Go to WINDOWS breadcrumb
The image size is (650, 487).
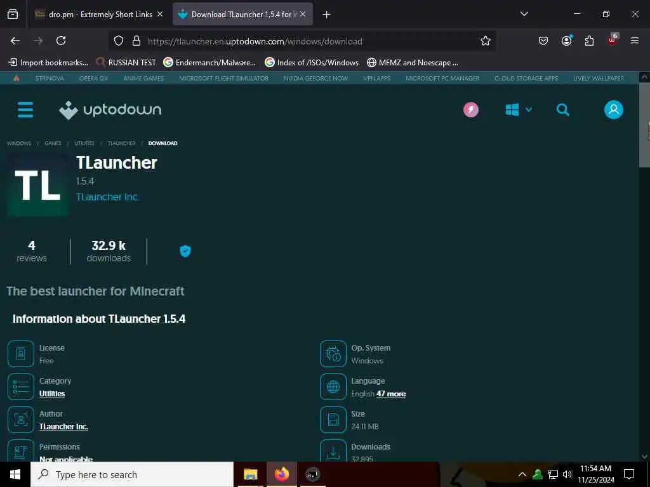[x=19, y=143]
